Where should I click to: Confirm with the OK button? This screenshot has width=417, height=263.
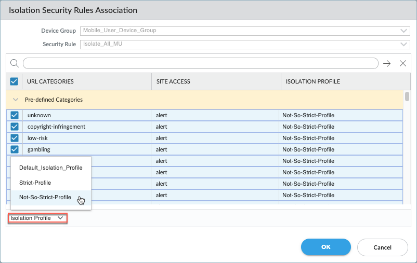tap(325, 247)
